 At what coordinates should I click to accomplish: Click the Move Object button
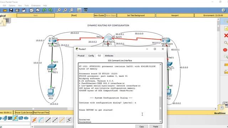pos(111,15)
